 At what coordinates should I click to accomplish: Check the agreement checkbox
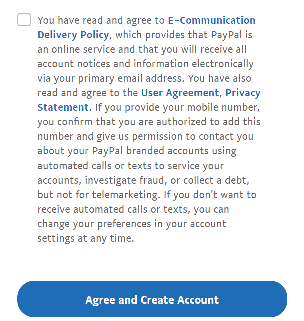(x=24, y=20)
